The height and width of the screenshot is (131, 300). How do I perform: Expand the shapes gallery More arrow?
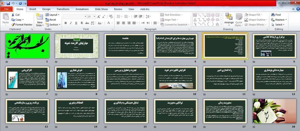tap(221, 24)
